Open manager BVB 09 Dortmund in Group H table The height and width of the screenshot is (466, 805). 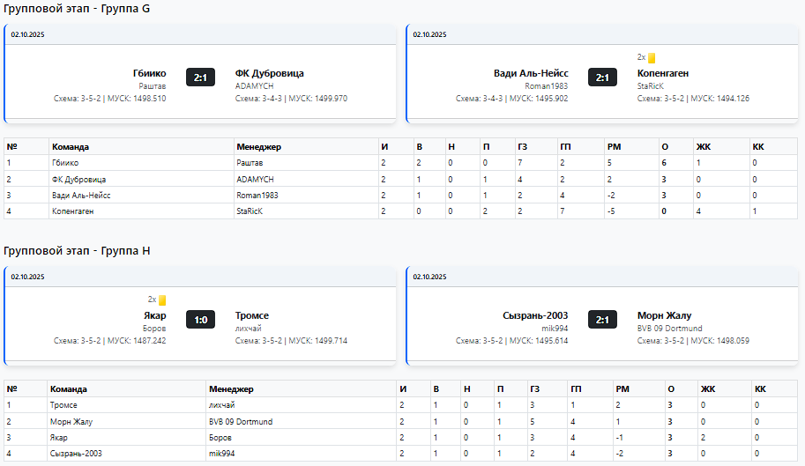click(x=241, y=421)
